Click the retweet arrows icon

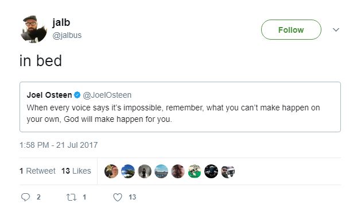pyautogui.click(x=71, y=197)
